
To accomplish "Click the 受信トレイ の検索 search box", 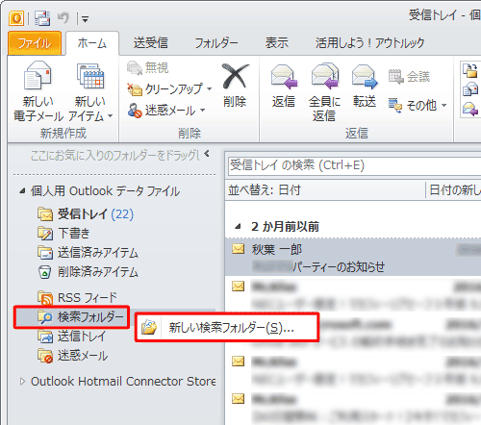I will [x=354, y=165].
